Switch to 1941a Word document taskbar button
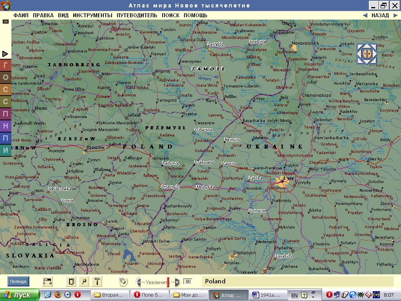The height and width of the screenshot is (301, 401). [x=268, y=295]
